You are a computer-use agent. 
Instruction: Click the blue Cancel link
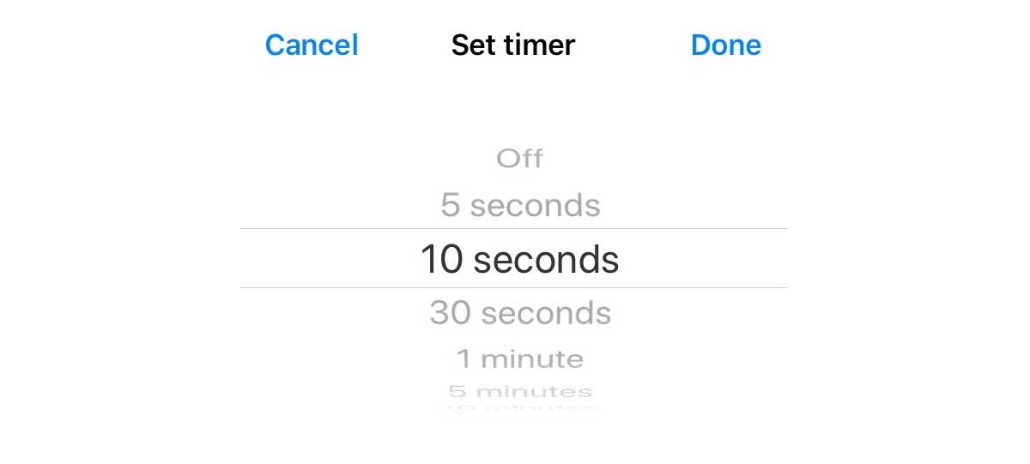pyautogui.click(x=312, y=45)
